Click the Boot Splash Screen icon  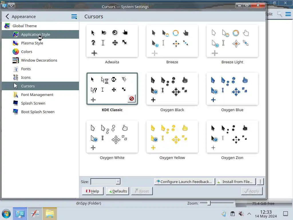[x=16, y=112]
